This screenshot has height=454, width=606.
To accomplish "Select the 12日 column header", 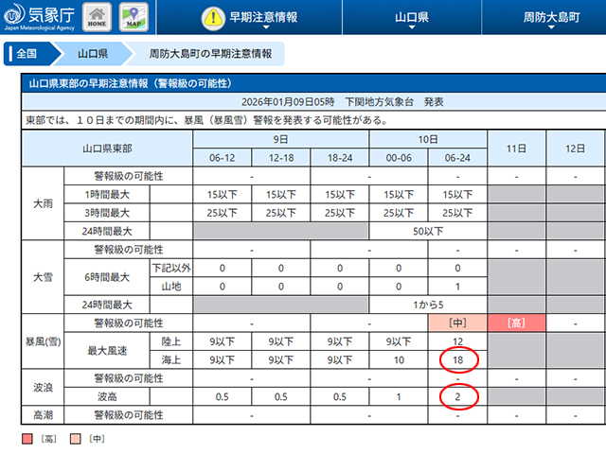I will tap(575, 149).
